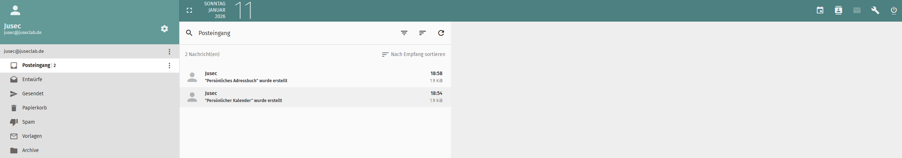Click "Nach Empfang sortieren" sort button
This screenshot has width=902, height=158.
[413, 54]
